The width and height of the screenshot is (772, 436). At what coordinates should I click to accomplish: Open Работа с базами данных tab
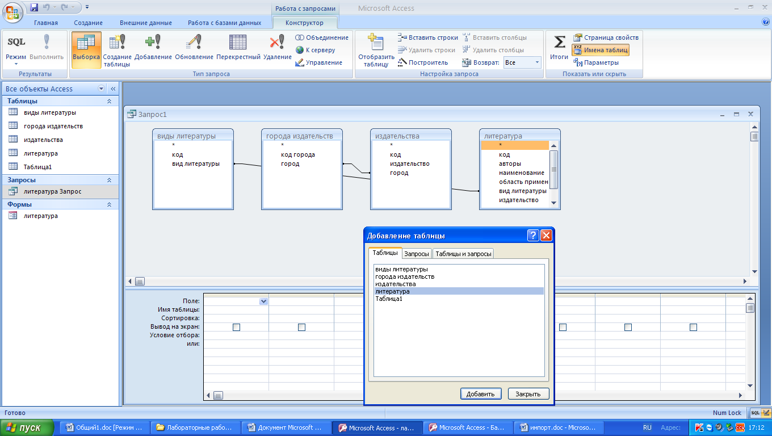[x=225, y=23]
